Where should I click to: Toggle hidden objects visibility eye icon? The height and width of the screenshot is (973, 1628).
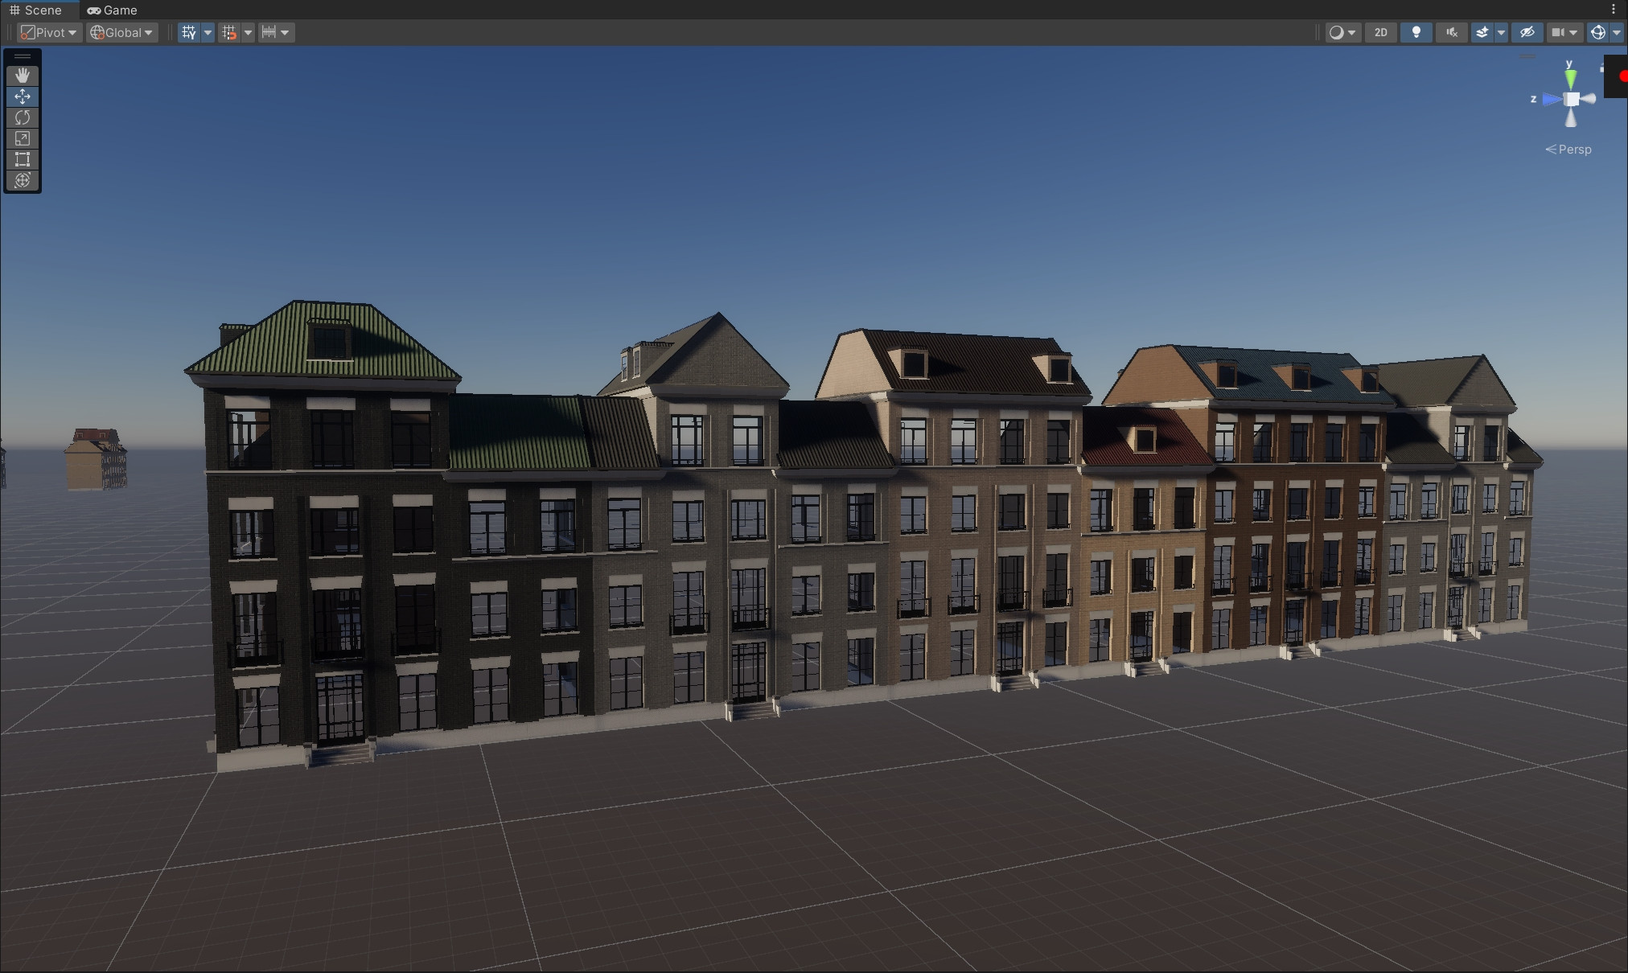pyautogui.click(x=1527, y=32)
